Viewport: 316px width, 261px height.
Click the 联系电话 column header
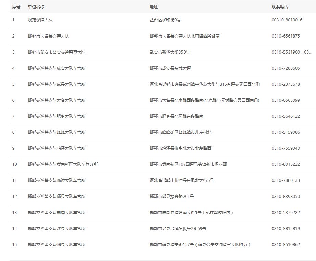280,7
